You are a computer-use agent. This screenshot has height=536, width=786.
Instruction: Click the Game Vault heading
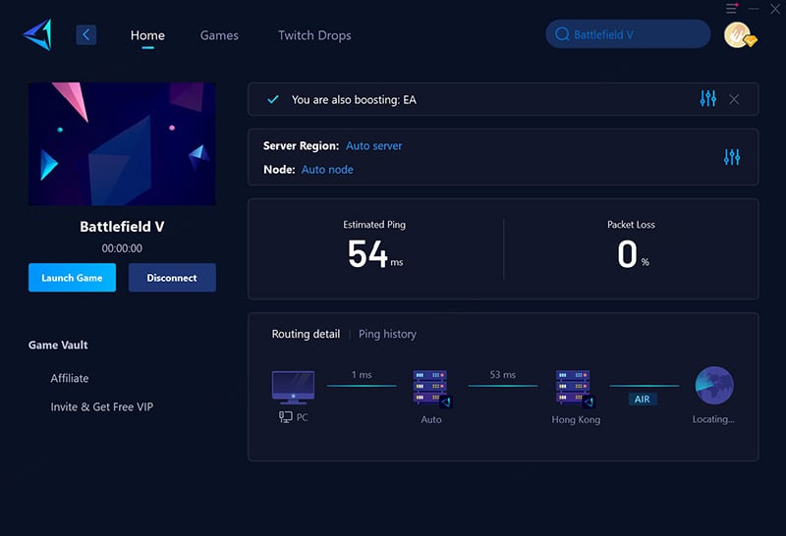tap(58, 346)
